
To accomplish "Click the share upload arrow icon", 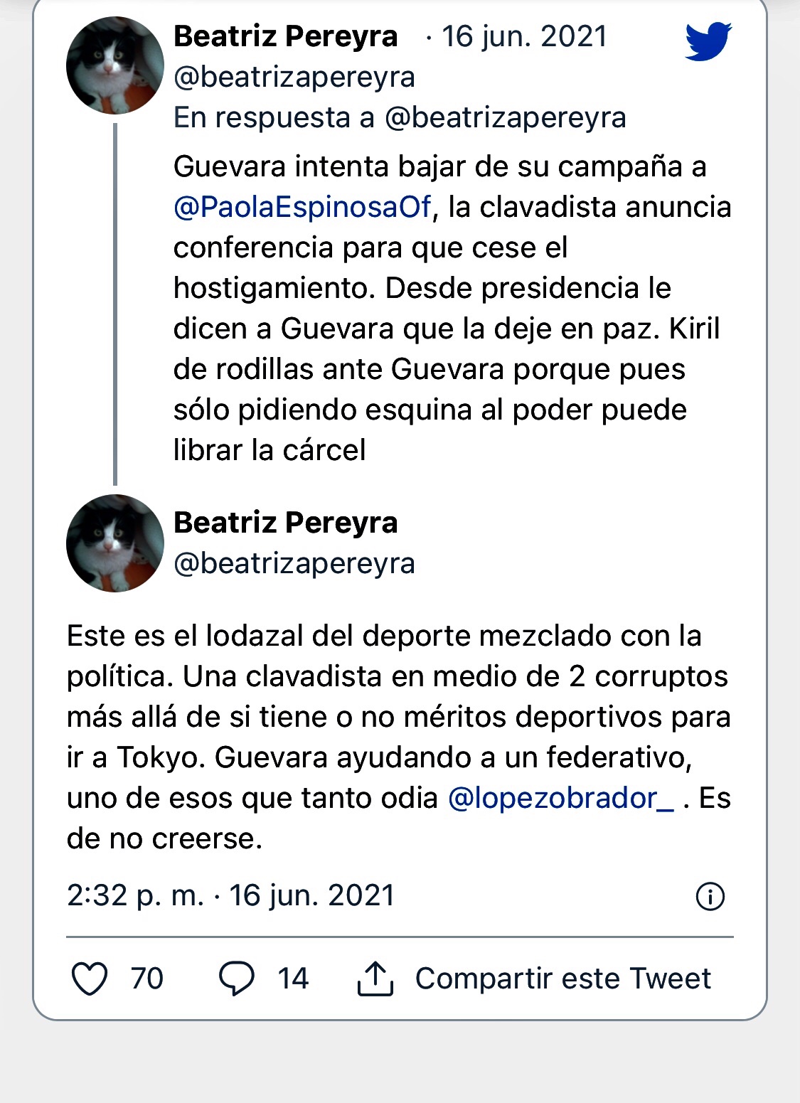I will [x=375, y=979].
